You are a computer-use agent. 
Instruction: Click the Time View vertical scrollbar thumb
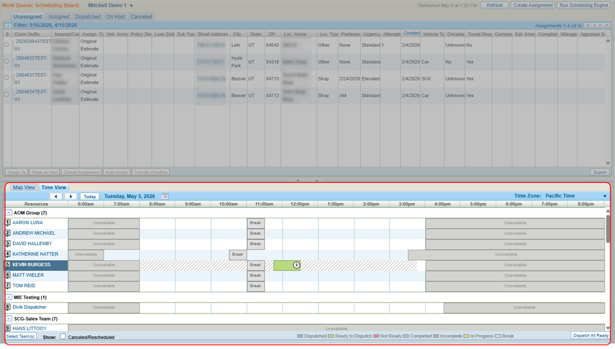tap(608, 229)
